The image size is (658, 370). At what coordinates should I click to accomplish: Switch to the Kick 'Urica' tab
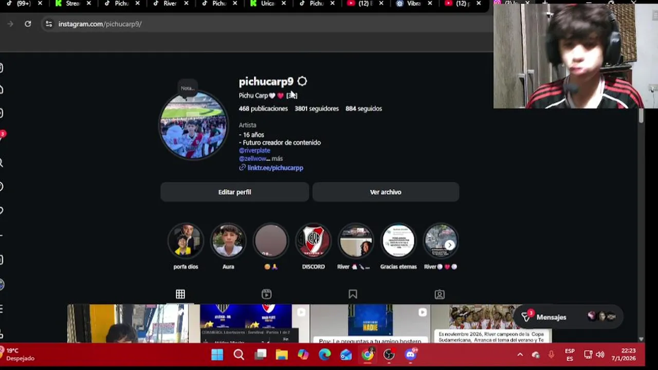click(x=268, y=4)
